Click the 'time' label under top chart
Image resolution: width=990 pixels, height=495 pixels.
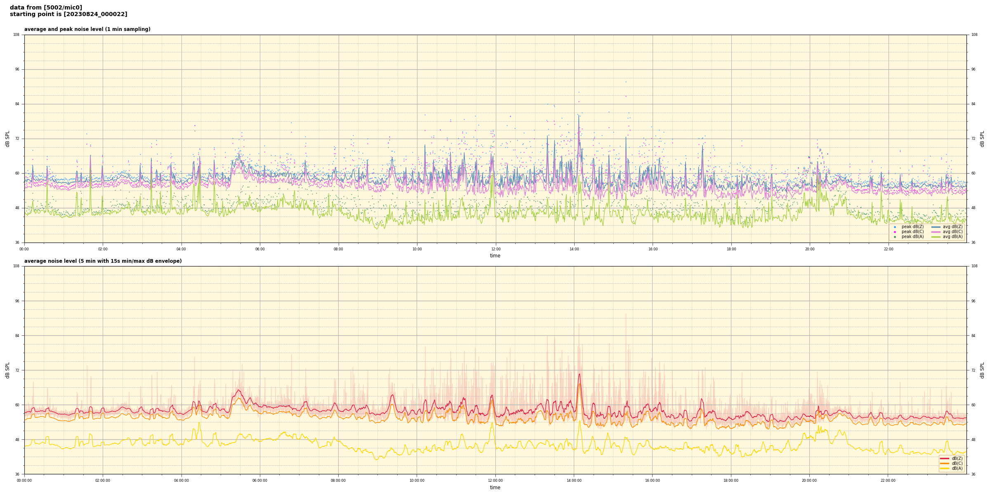(495, 256)
